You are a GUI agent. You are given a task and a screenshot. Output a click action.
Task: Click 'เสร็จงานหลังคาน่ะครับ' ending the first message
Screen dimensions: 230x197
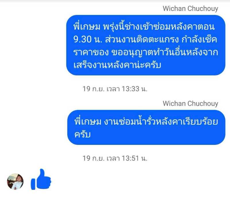coord(117,65)
